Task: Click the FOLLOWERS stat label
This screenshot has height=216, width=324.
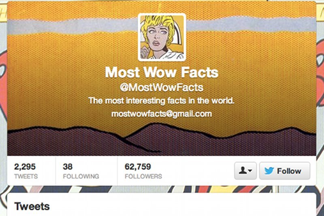Action: [143, 176]
